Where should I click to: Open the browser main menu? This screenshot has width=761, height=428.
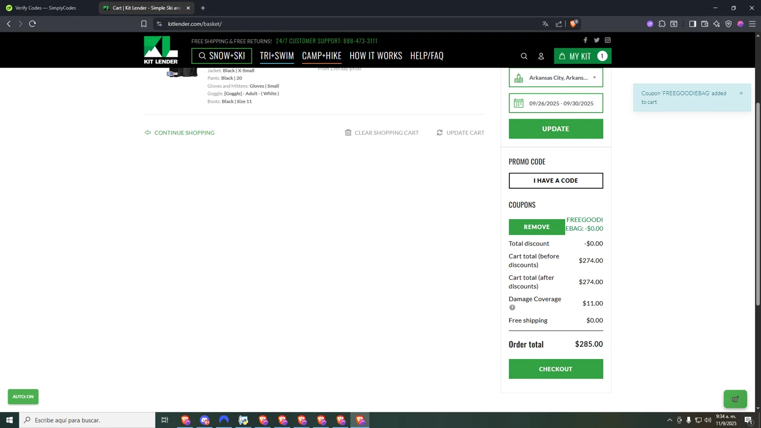tap(752, 24)
